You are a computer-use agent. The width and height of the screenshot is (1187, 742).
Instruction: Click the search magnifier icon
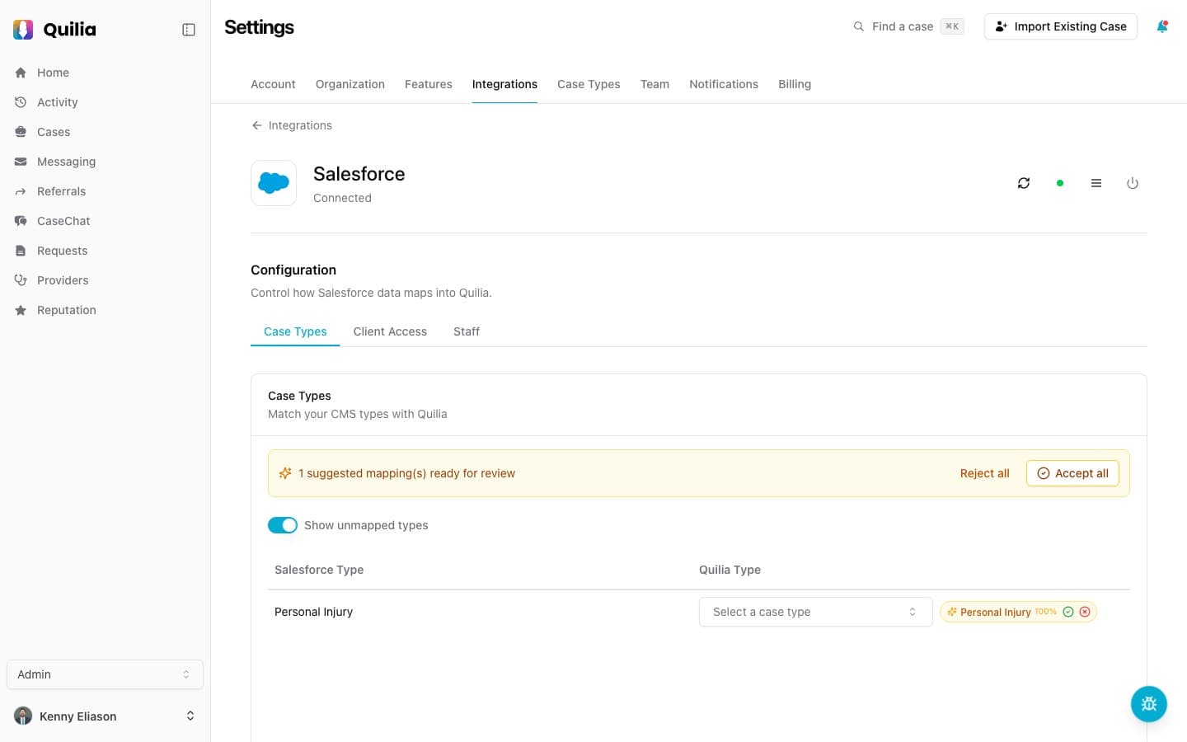[x=859, y=26]
